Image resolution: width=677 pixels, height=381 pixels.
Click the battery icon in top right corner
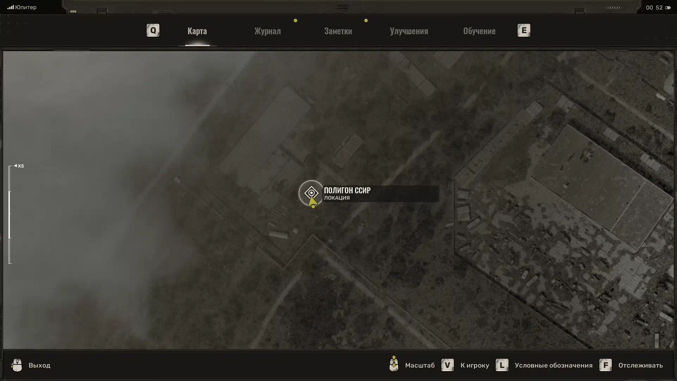point(668,7)
